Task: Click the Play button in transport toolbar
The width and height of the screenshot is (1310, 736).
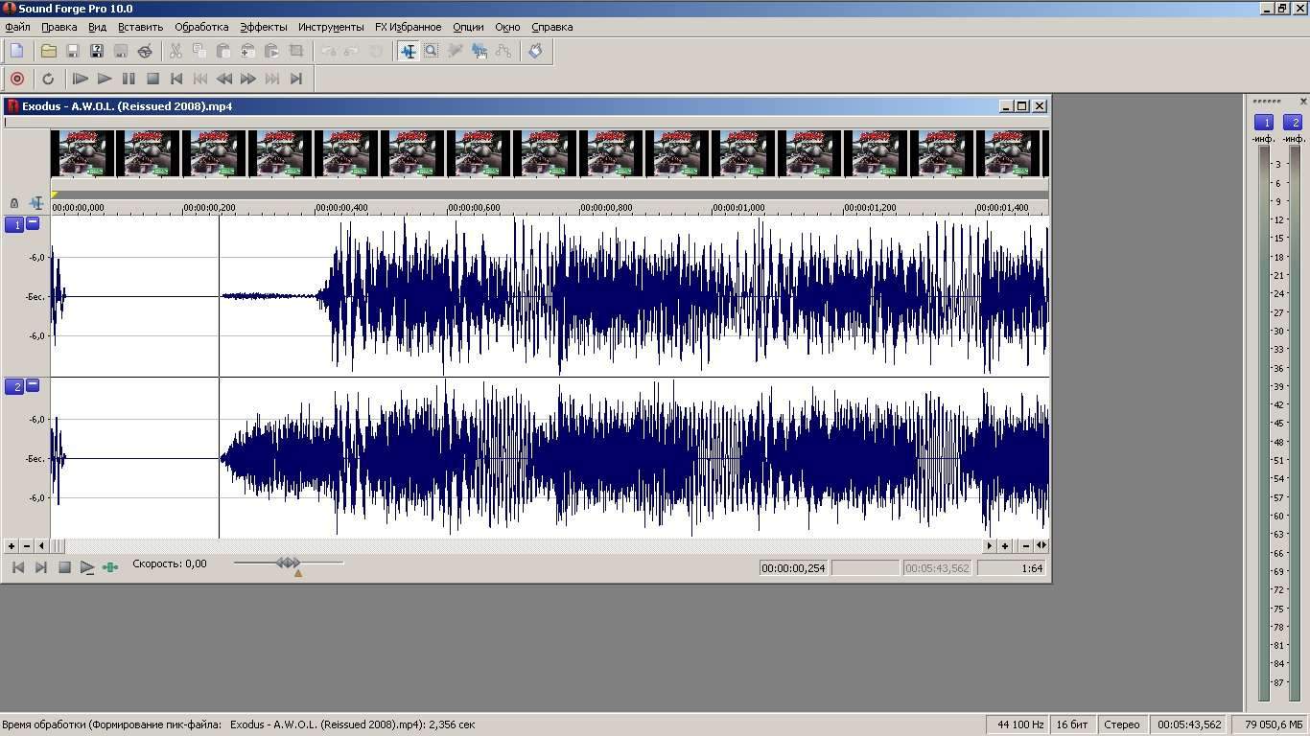Action: tap(105, 79)
